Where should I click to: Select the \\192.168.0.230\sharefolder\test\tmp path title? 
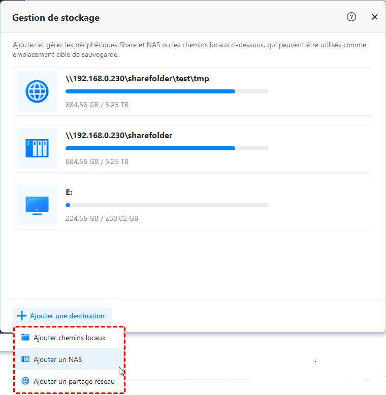(137, 79)
